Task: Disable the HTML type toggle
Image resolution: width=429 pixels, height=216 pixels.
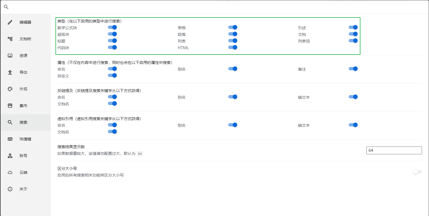Action: pos(233,47)
